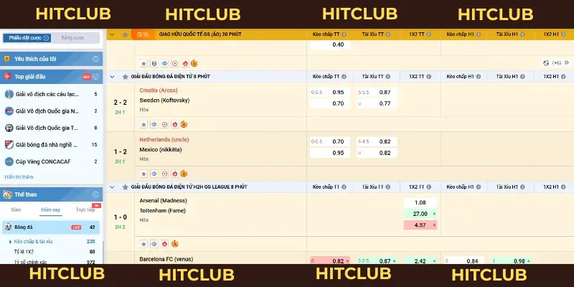Open Giải bóng đá nhà nghề league
This screenshot has height=287, width=574.
51,145
